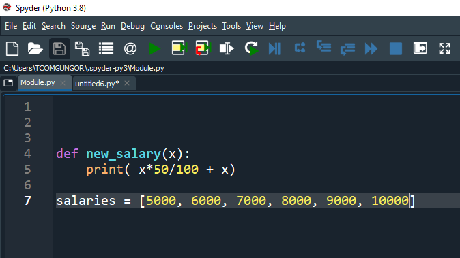Open file using the folder icon
460x258 pixels.
(x=35, y=48)
